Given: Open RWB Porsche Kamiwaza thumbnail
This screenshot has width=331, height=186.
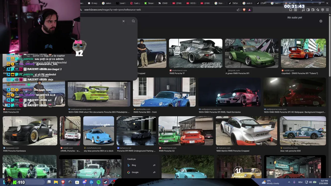Looking at the screenshot, I should 30,131.
